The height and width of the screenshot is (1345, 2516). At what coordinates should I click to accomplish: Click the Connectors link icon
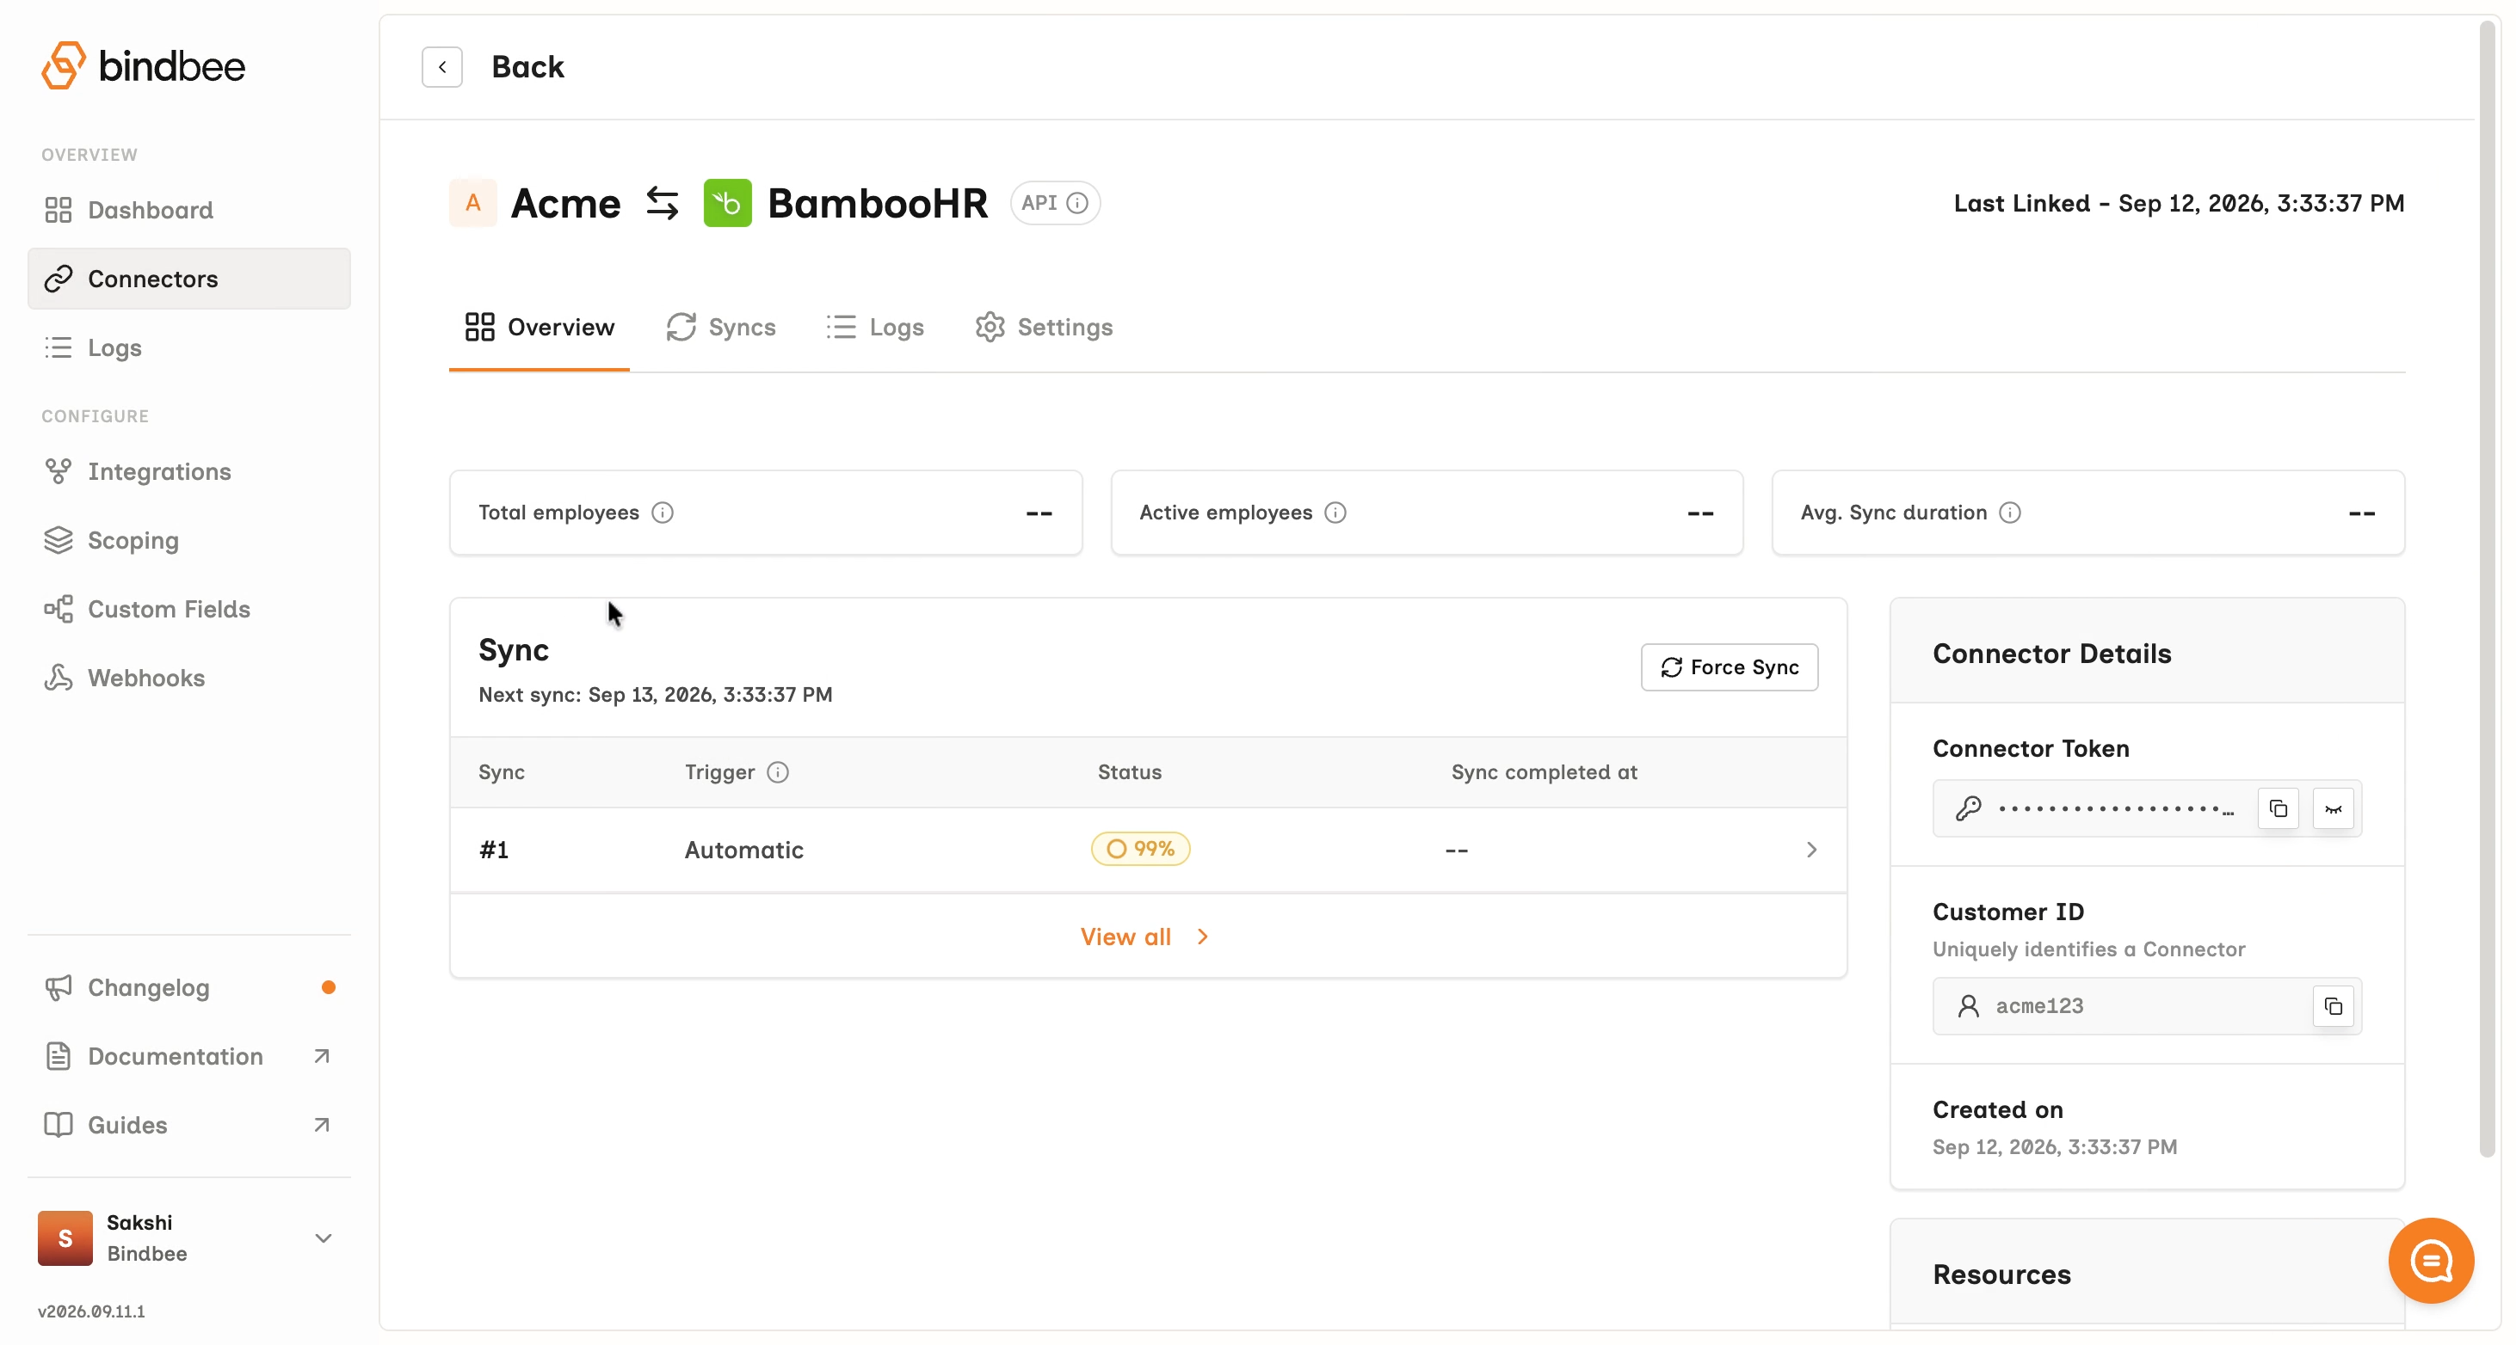coord(59,279)
